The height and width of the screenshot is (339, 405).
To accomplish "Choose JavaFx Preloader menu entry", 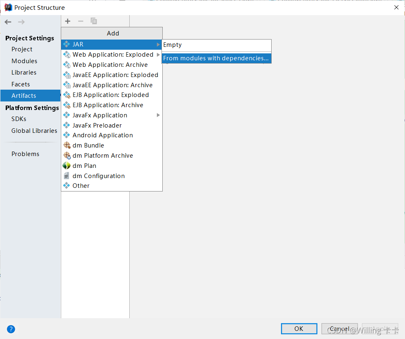I will pos(112,125).
